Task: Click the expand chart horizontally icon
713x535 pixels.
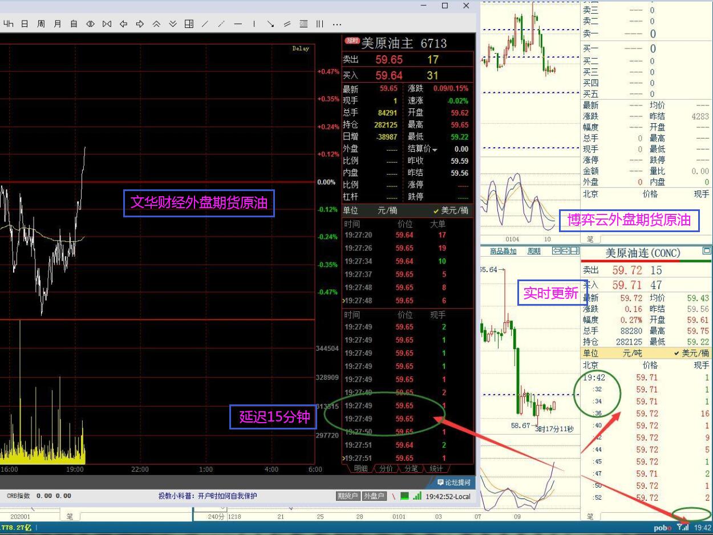Action: pyautogui.click(x=90, y=24)
